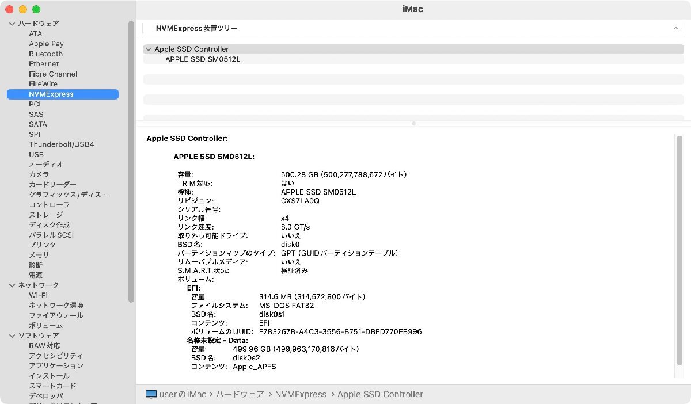Collapse the Apple SSD Controller tree row

(x=149, y=49)
